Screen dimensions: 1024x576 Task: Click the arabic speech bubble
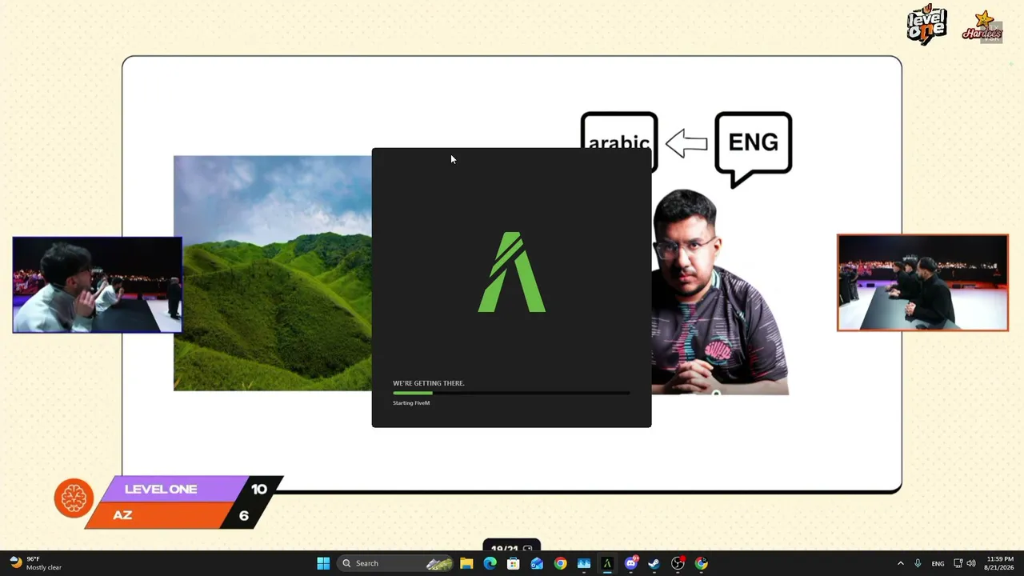619,130
